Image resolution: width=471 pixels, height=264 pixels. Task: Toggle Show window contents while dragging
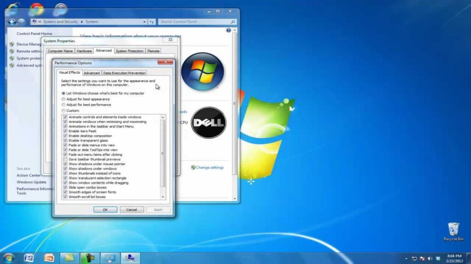pyautogui.click(x=65, y=183)
